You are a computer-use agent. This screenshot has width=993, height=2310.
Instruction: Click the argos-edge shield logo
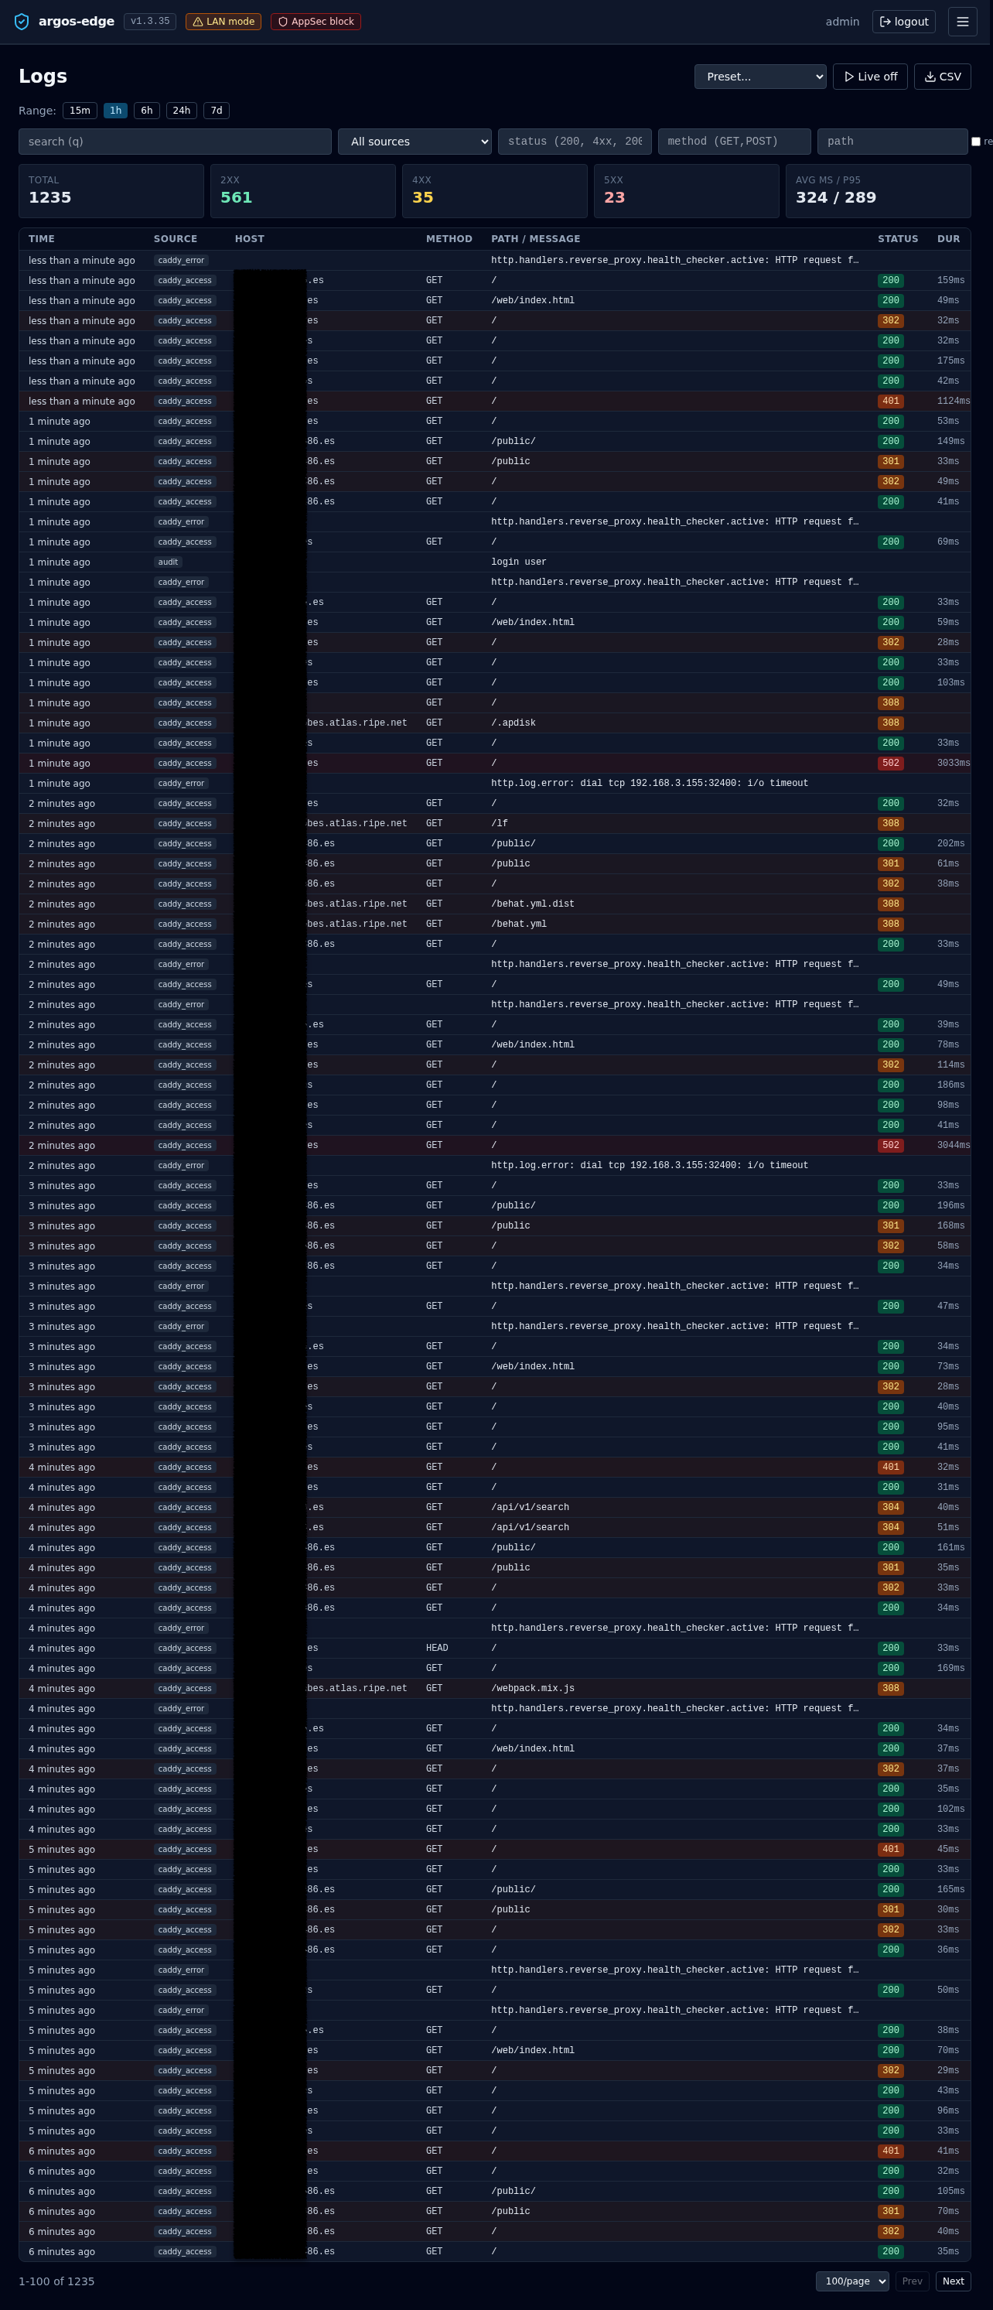coord(22,22)
